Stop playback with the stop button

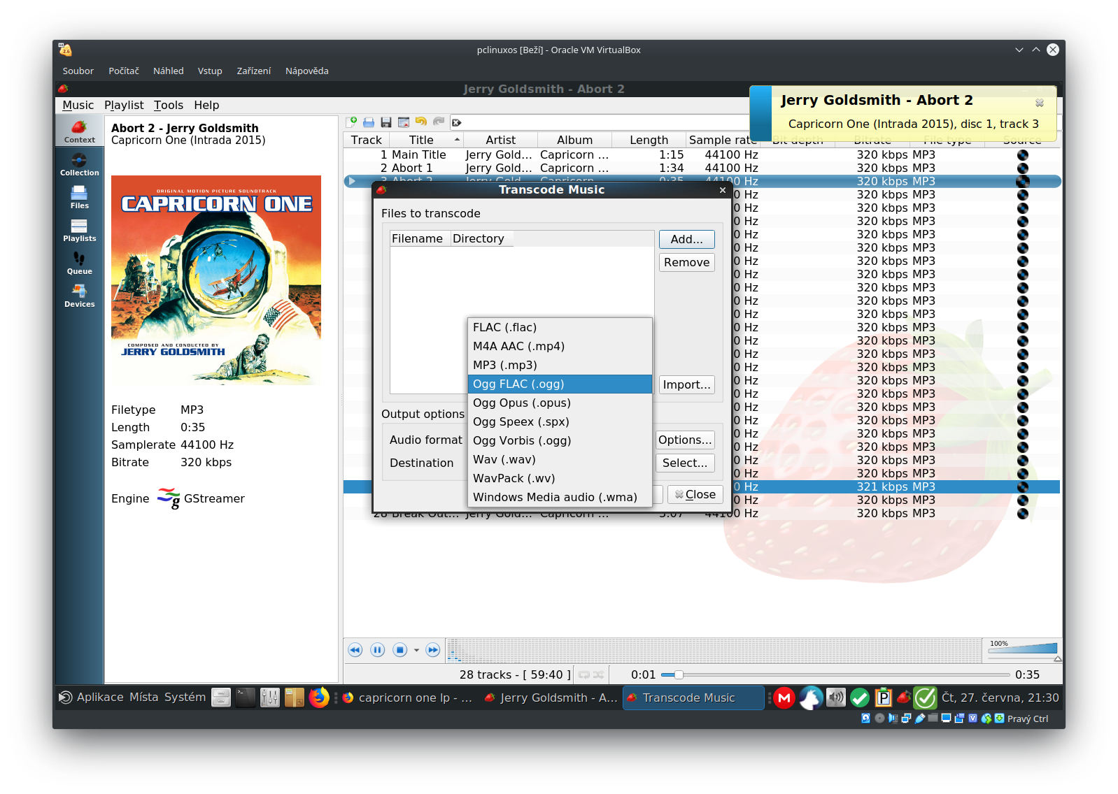(x=400, y=650)
